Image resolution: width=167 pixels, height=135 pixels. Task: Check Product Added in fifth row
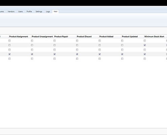100,59
